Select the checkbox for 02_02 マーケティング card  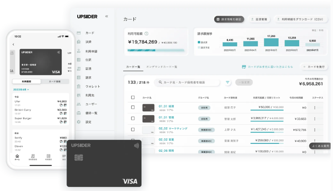click(133, 130)
